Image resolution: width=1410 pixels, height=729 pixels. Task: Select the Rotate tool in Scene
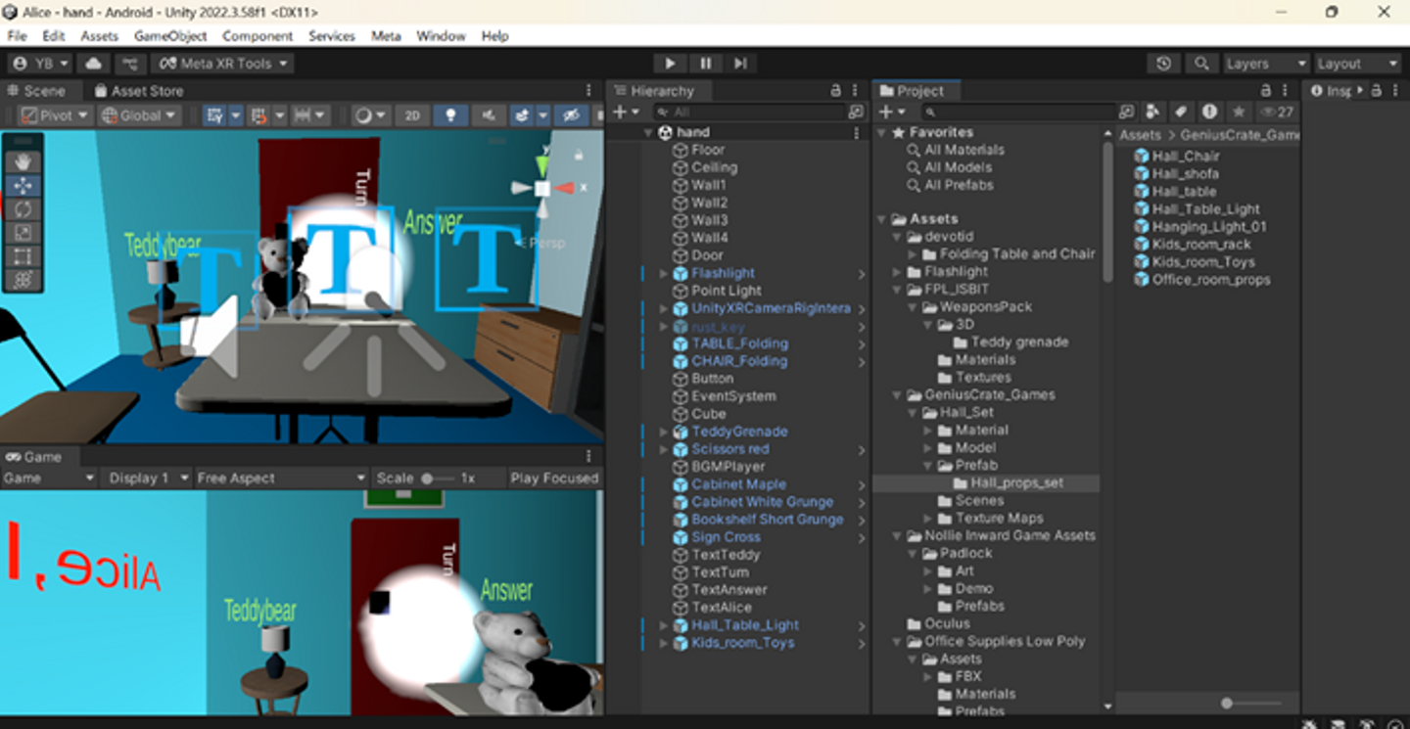coord(22,209)
